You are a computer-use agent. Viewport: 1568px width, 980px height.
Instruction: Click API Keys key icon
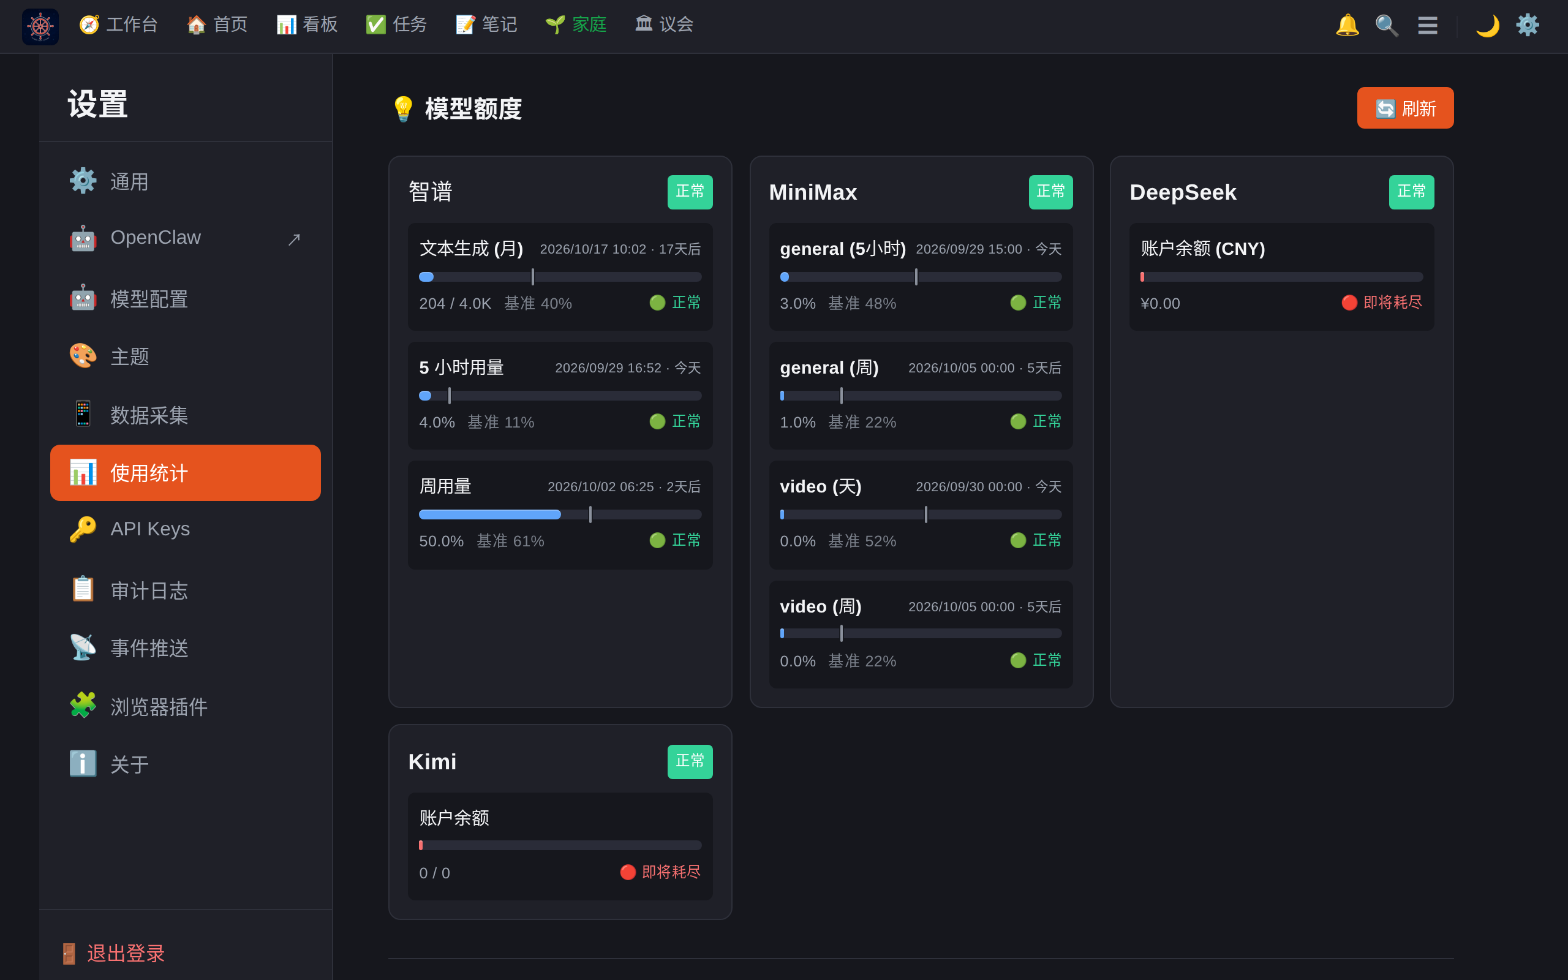point(83,529)
